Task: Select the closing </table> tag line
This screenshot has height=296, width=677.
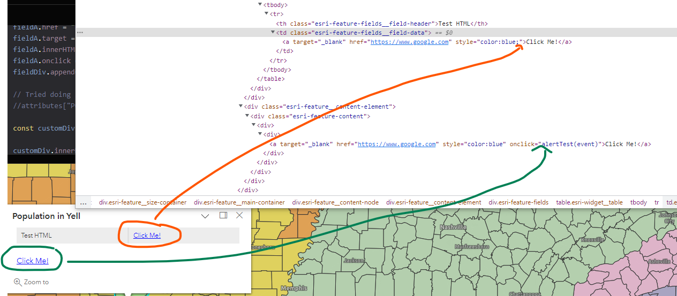Action: click(x=270, y=79)
